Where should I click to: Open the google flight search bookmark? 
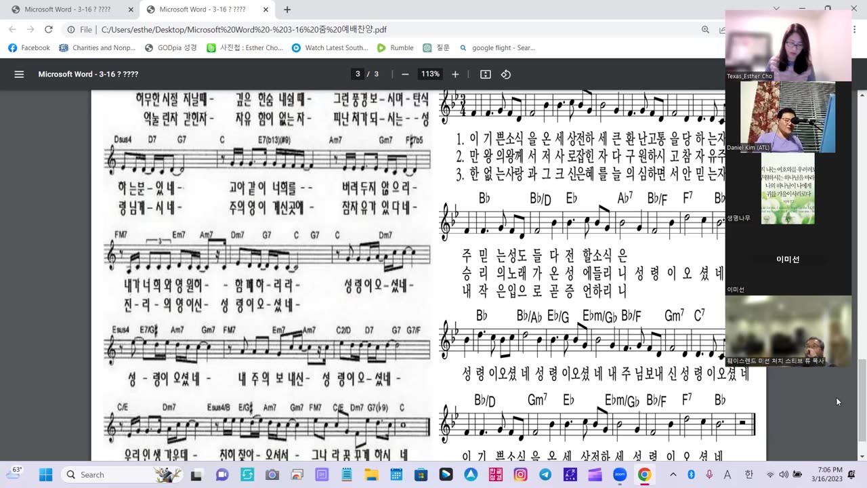pyautogui.click(x=497, y=48)
